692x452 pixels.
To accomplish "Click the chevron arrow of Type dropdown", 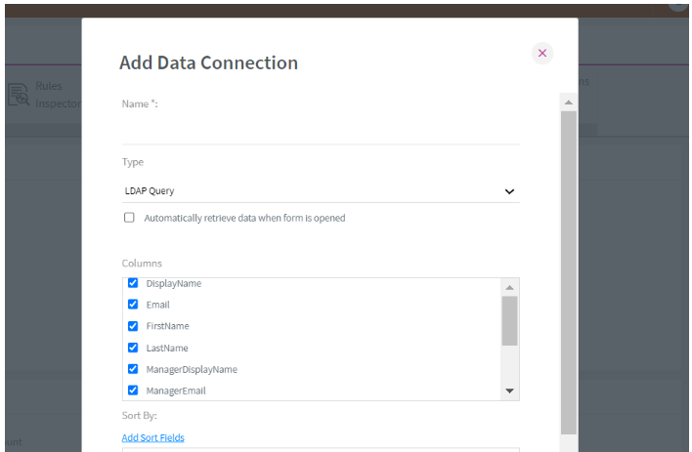I will click(508, 191).
